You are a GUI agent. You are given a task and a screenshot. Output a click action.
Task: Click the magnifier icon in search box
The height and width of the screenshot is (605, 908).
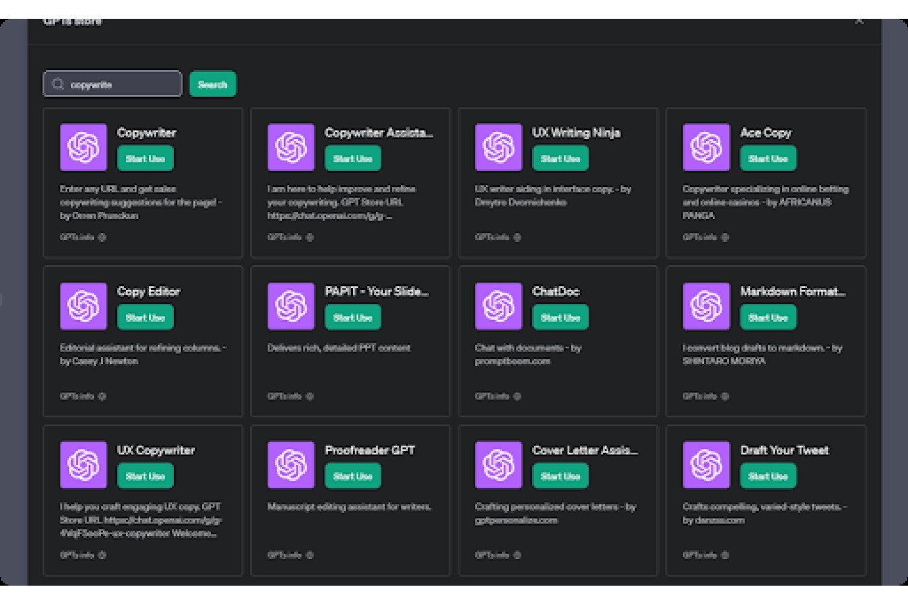click(x=58, y=84)
